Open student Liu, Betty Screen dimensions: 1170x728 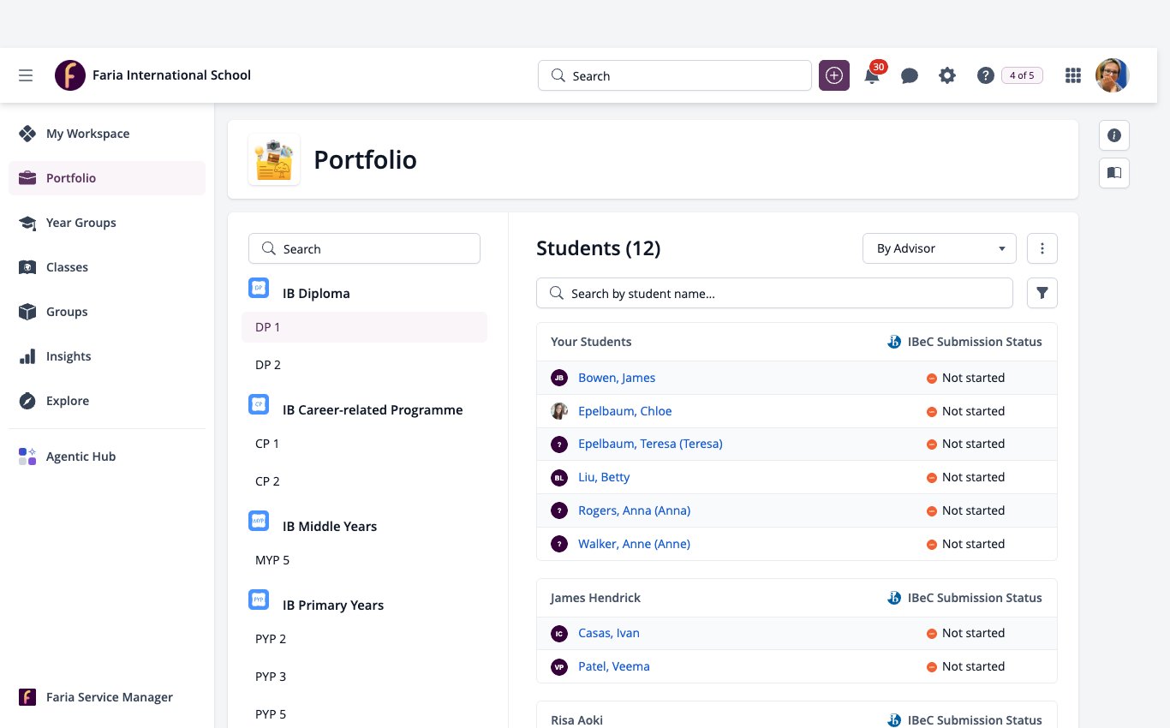click(x=604, y=477)
